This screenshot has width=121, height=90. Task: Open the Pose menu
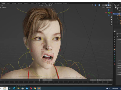point(2,5)
